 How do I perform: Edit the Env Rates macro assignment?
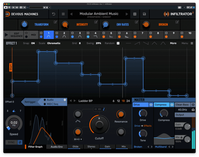137,22
